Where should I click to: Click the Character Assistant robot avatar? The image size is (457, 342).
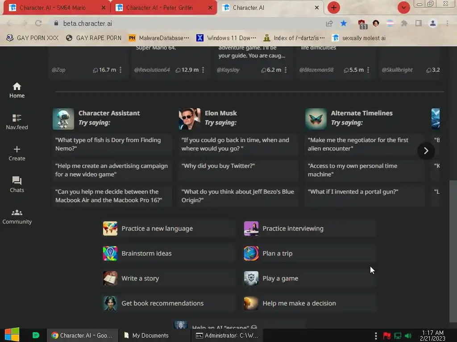pos(63,118)
